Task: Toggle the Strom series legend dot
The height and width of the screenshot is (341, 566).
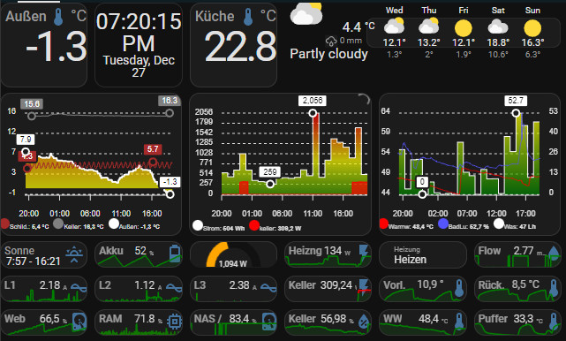Action: point(198,225)
